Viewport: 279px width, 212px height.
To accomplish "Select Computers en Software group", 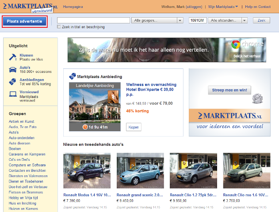I will pyautogui.click(x=27, y=165).
